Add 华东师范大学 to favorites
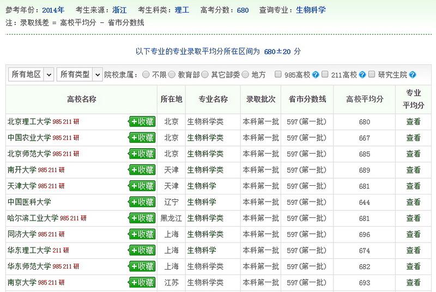This screenshot has width=436, height=292. [x=142, y=267]
